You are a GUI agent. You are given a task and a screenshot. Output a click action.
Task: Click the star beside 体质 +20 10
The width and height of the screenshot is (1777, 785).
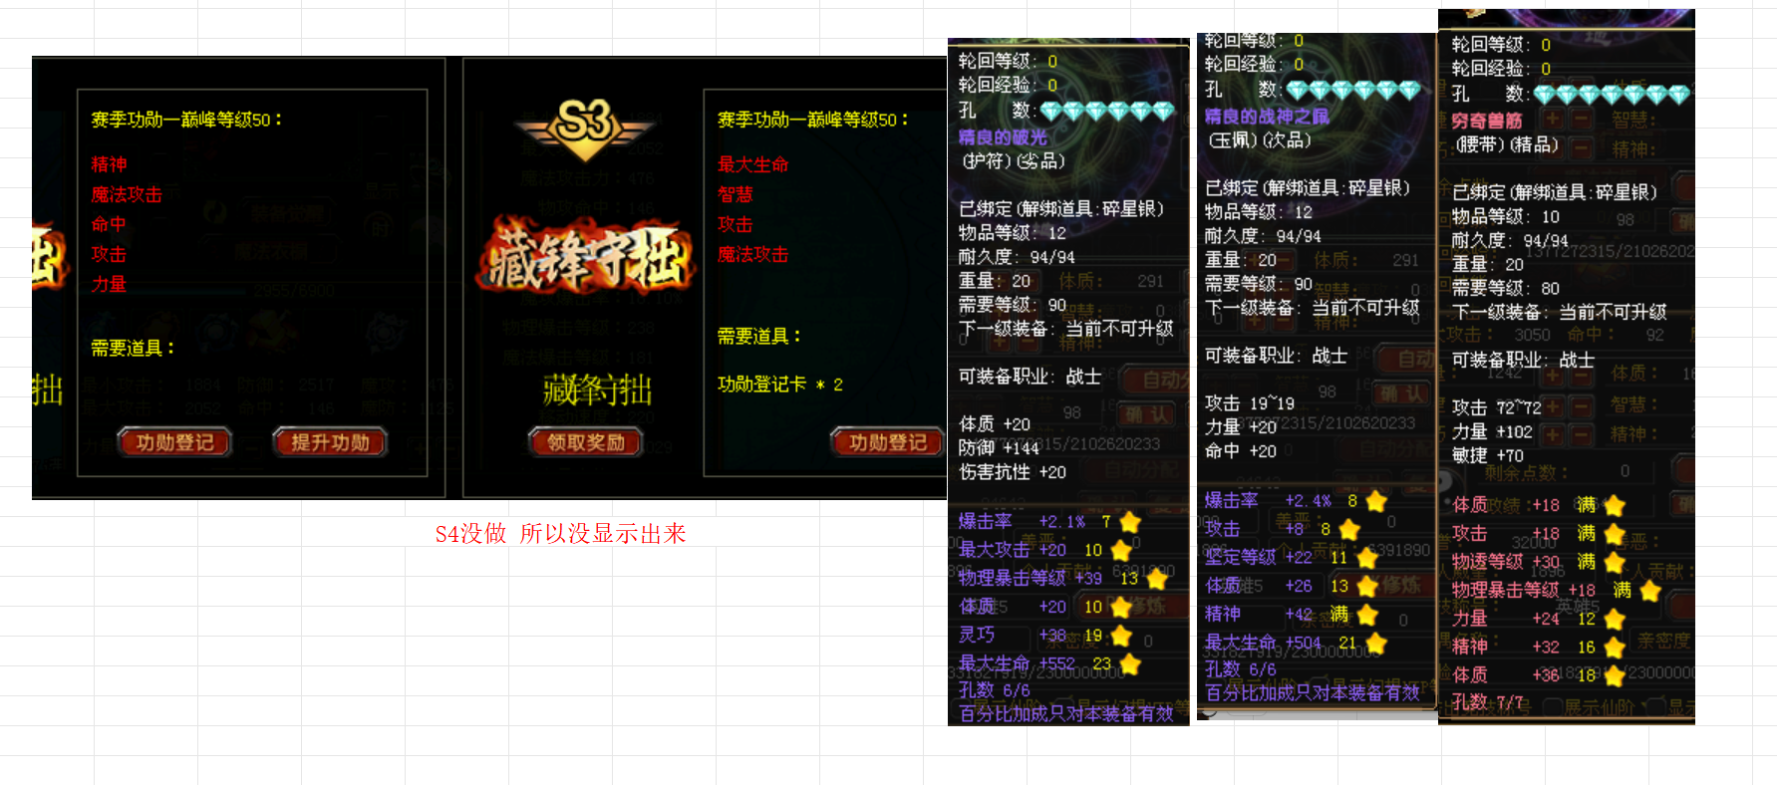[x=1120, y=607]
